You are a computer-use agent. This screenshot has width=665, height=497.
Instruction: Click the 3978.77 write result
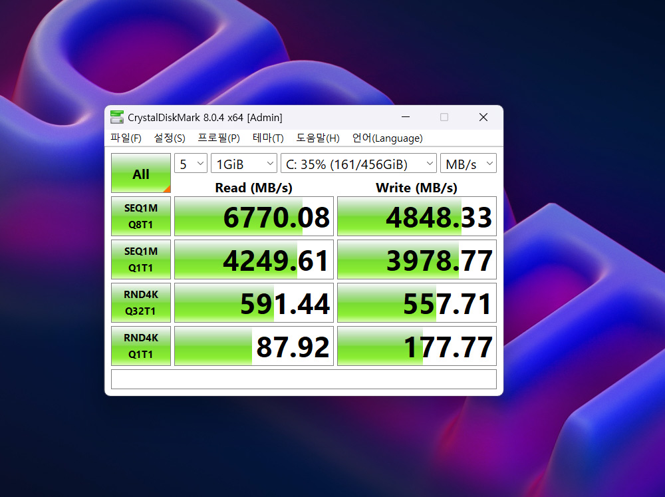click(x=417, y=259)
